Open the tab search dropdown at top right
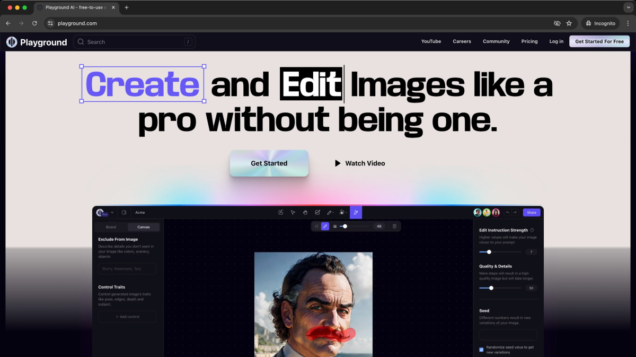 pos(628,7)
